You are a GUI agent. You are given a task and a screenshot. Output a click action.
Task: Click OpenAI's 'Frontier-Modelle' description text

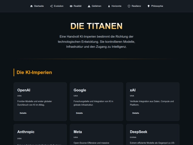[x=35, y=103]
